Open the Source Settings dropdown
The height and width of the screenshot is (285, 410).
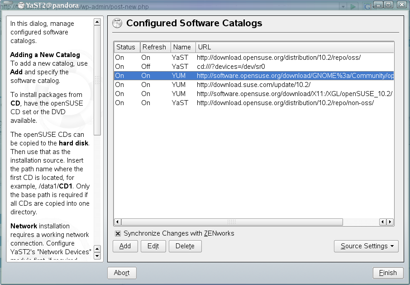coord(366,246)
